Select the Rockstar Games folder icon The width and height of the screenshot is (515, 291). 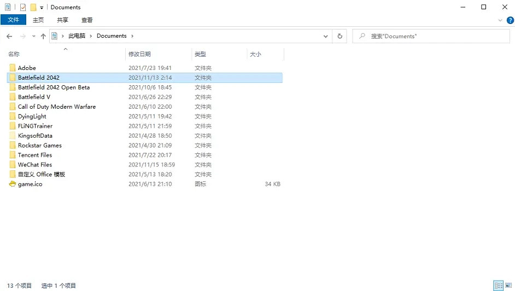click(x=13, y=145)
